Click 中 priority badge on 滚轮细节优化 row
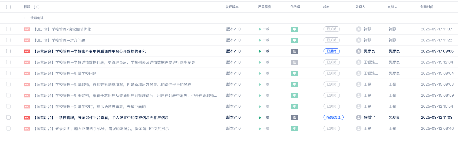The image size is (458, 144). [x=295, y=29]
